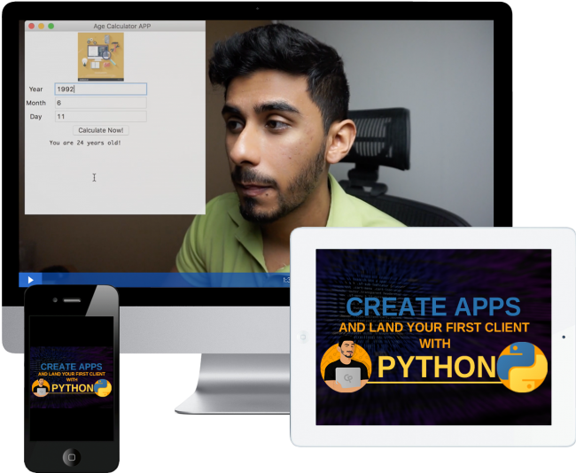The height and width of the screenshot is (473, 576).
Task: Click the PYTHON title text on the tablet
Action: coord(436,368)
